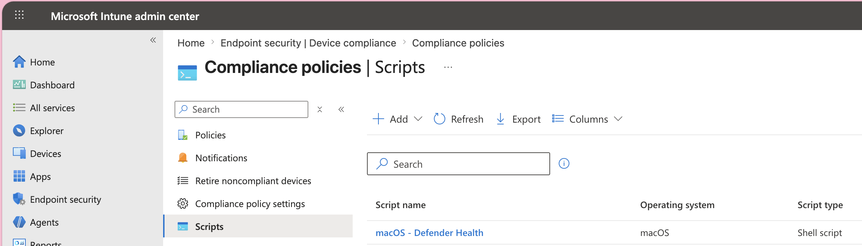Collapse the left navigation sidebar
Image resolution: width=862 pixels, height=246 pixels.
click(153, 40)
